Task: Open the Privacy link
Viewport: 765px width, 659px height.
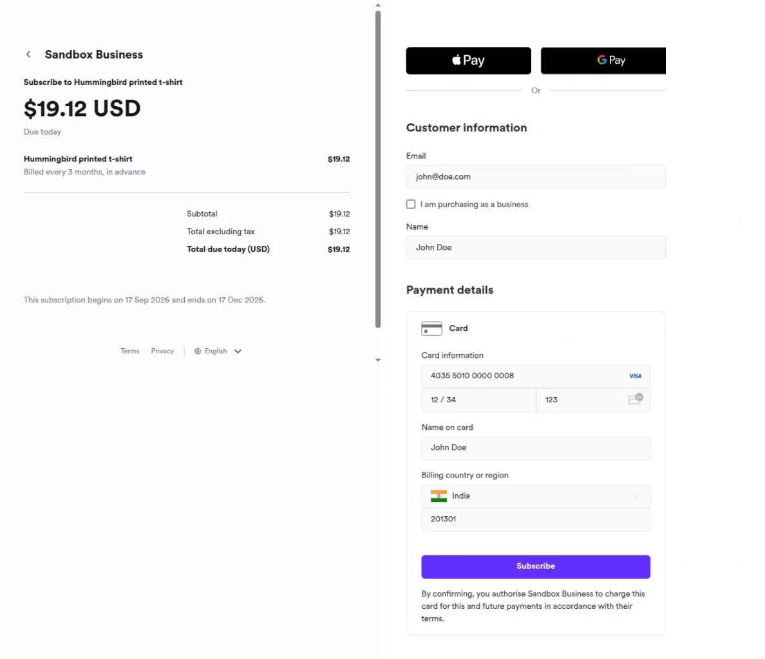Action: click(x=162, y=351)
